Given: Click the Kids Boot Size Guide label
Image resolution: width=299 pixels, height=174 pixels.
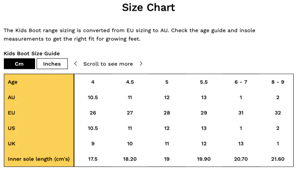Looking at the screenshot, I should pyautogui.click(x=32, y=54).
